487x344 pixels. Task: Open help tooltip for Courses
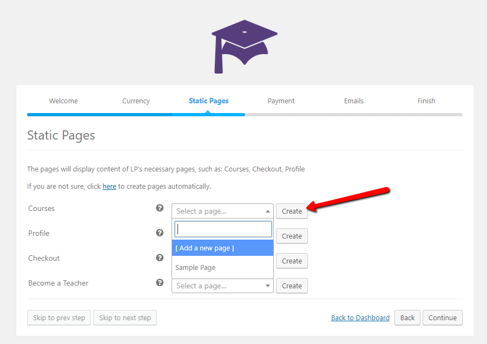click(159, 208)
